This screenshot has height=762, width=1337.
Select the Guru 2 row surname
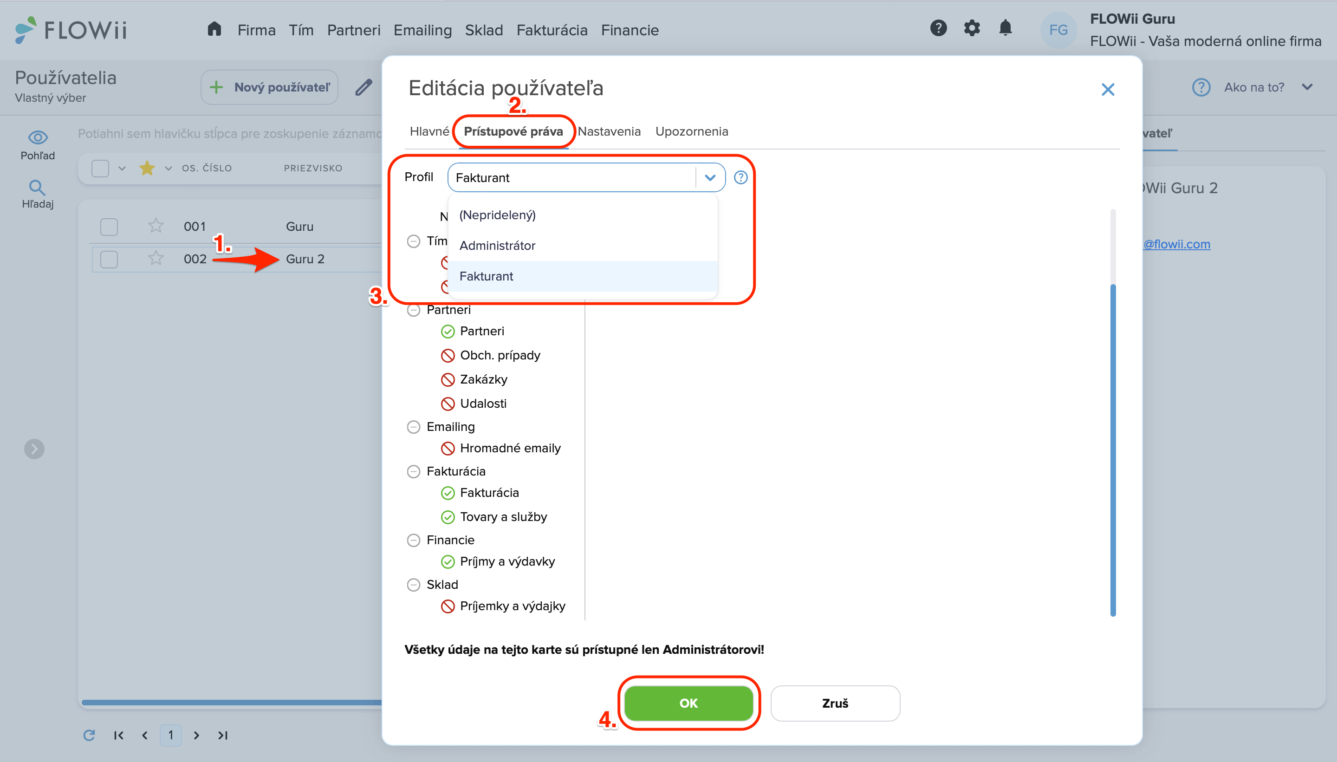point(305,259)
